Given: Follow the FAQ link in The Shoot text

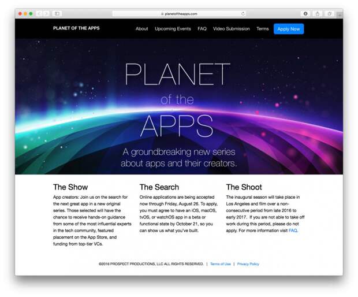Looking at the screenshot, I should tap(293, 231).
